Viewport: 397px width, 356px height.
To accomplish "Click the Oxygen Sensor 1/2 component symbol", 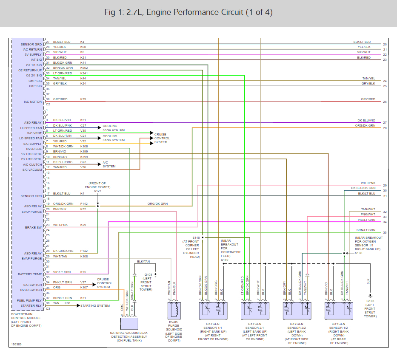I will (x=339, y=311).
